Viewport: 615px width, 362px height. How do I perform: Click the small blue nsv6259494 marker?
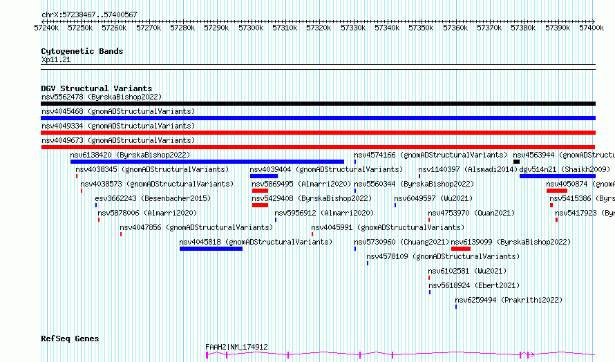click(456, 307)
